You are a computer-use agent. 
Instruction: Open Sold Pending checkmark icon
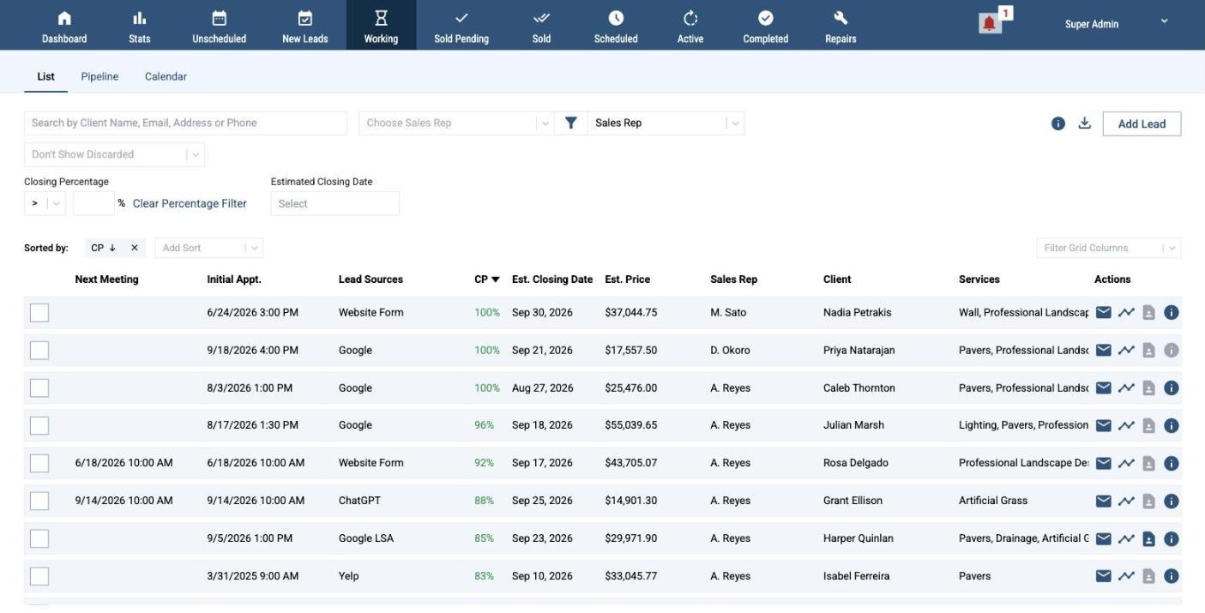click(x=461, y=18)
